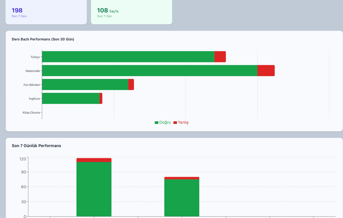Click the Son 7 Günlük Performans heading
This screenshot has height=218, width=343.
[x=36, y=146]
